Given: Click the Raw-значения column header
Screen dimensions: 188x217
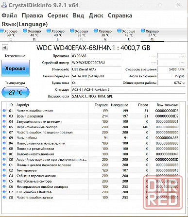Looking at the screenshot, I should 164,105.
